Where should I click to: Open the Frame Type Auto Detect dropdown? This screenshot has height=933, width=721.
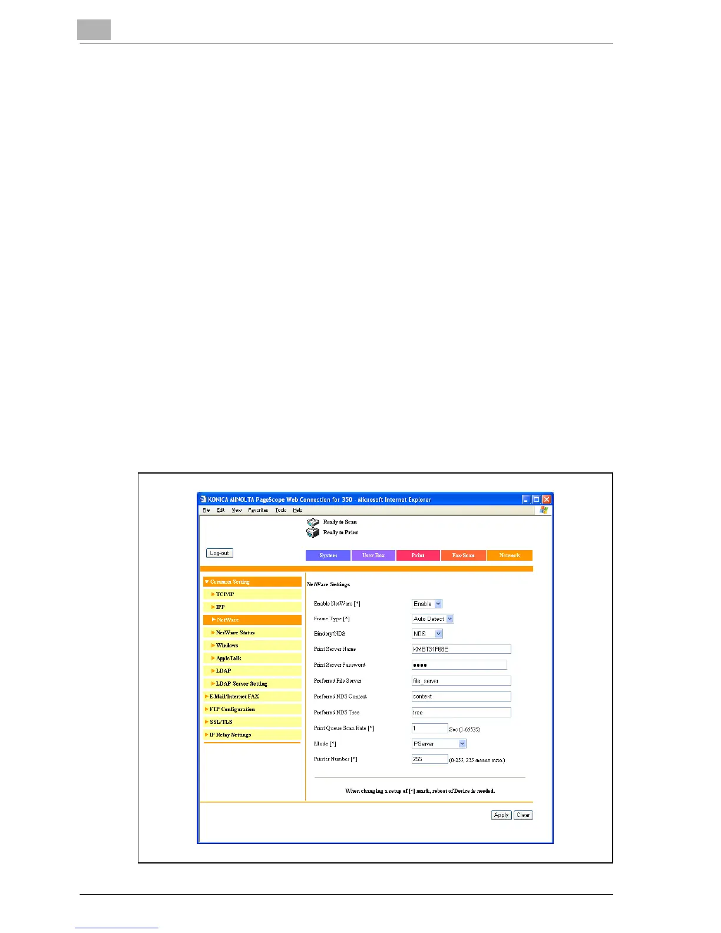[x=433, y=619]
